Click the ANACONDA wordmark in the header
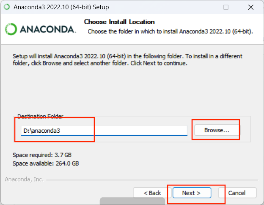 tap(48, 29)
